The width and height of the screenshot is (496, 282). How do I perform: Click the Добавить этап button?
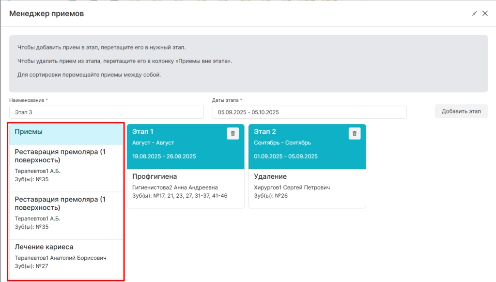point(461,111)
